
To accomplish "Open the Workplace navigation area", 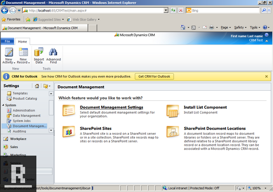I will (x=18, y=139).
